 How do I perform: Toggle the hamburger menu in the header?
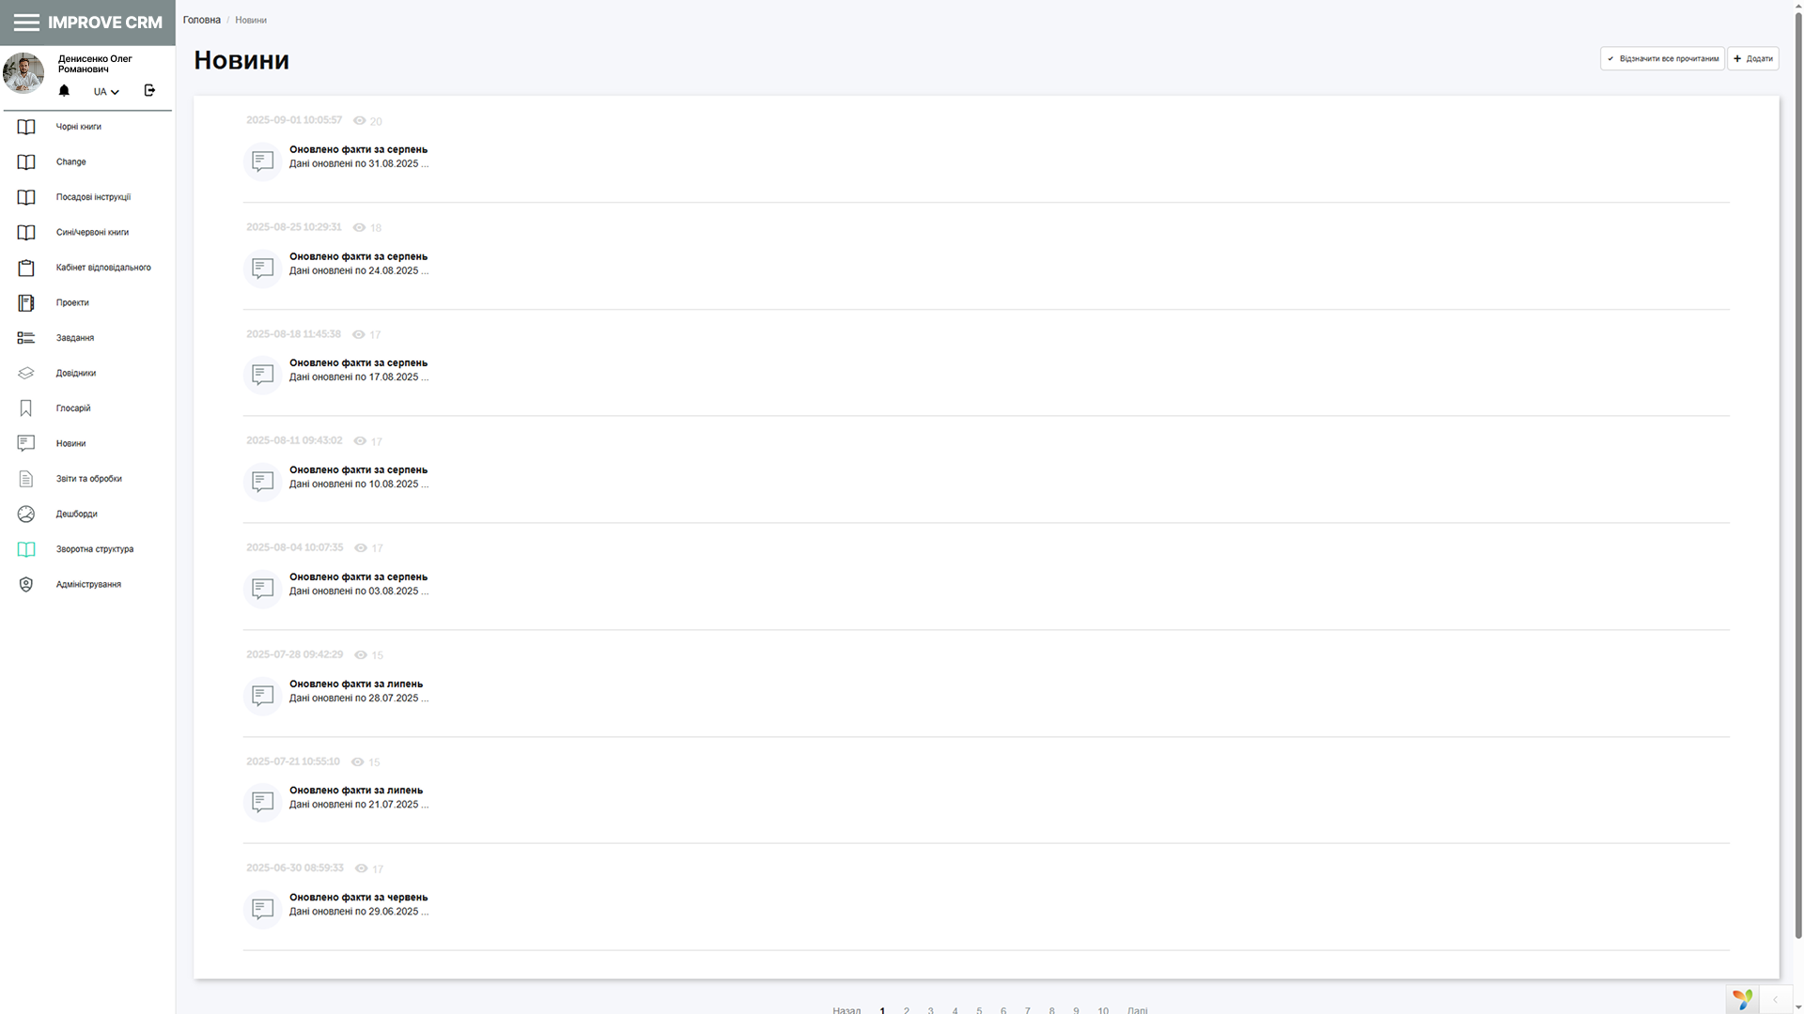26,23
